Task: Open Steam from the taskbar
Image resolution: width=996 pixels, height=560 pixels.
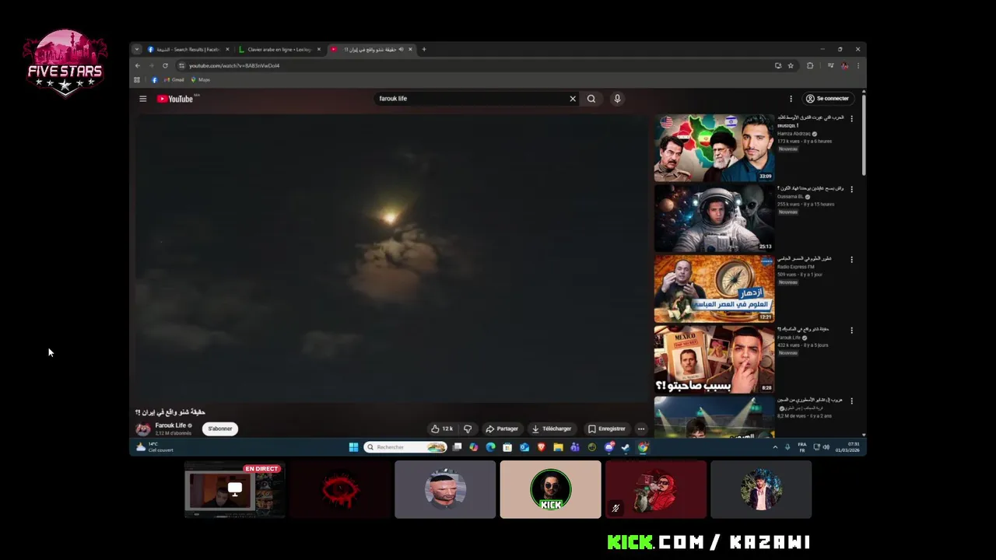Action: pyautogui.click(x=626, y=447)
